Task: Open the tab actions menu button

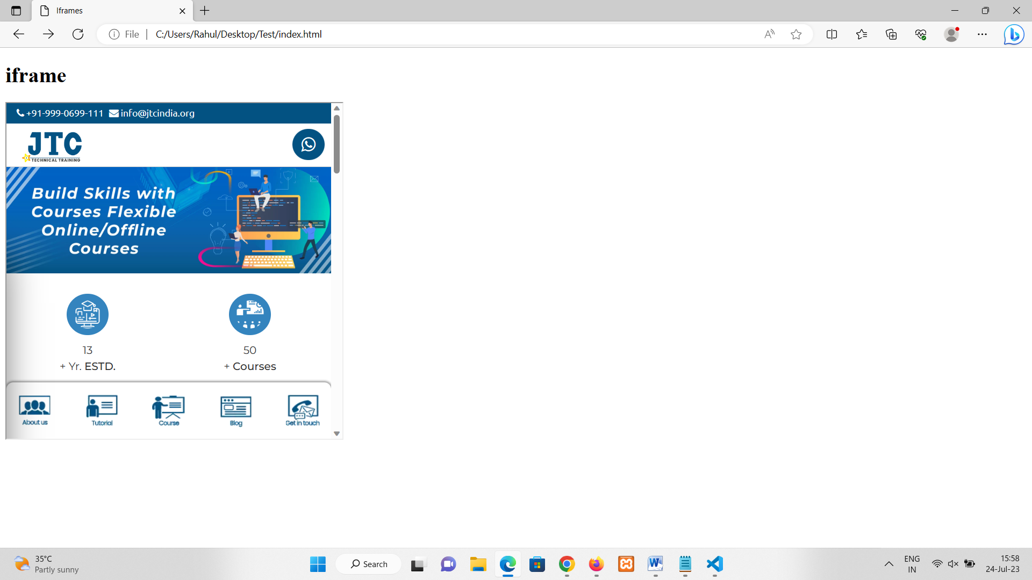Action: coord(16,11)
